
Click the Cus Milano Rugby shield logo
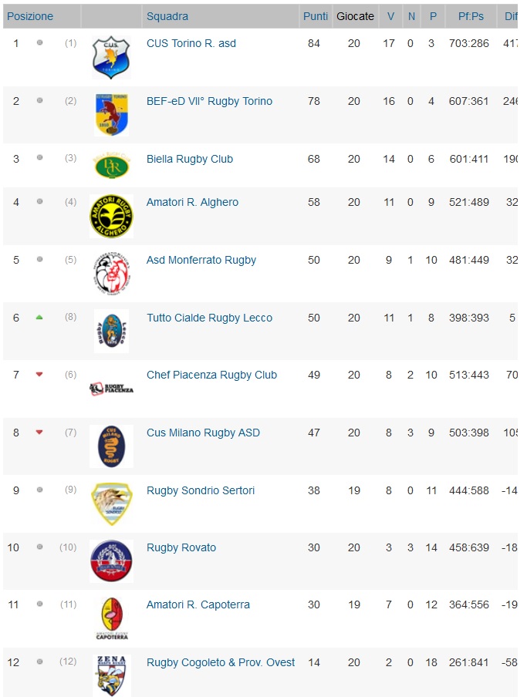[x=111, y=446]
